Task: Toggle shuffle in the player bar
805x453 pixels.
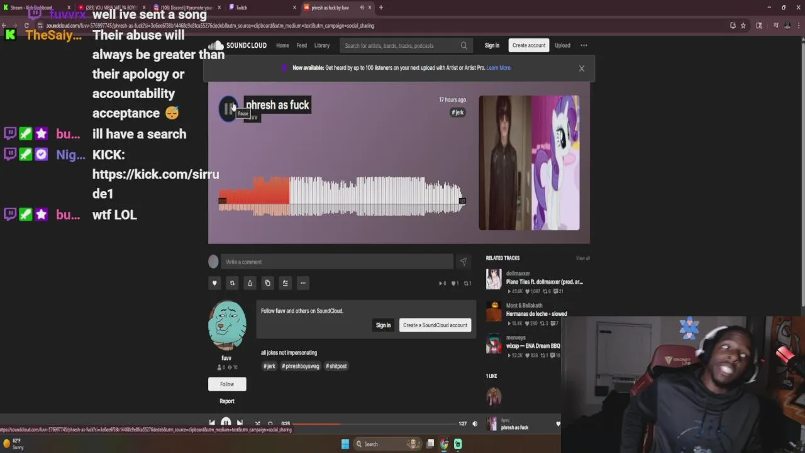Action: pyautogui.click(x=257, y=423)
